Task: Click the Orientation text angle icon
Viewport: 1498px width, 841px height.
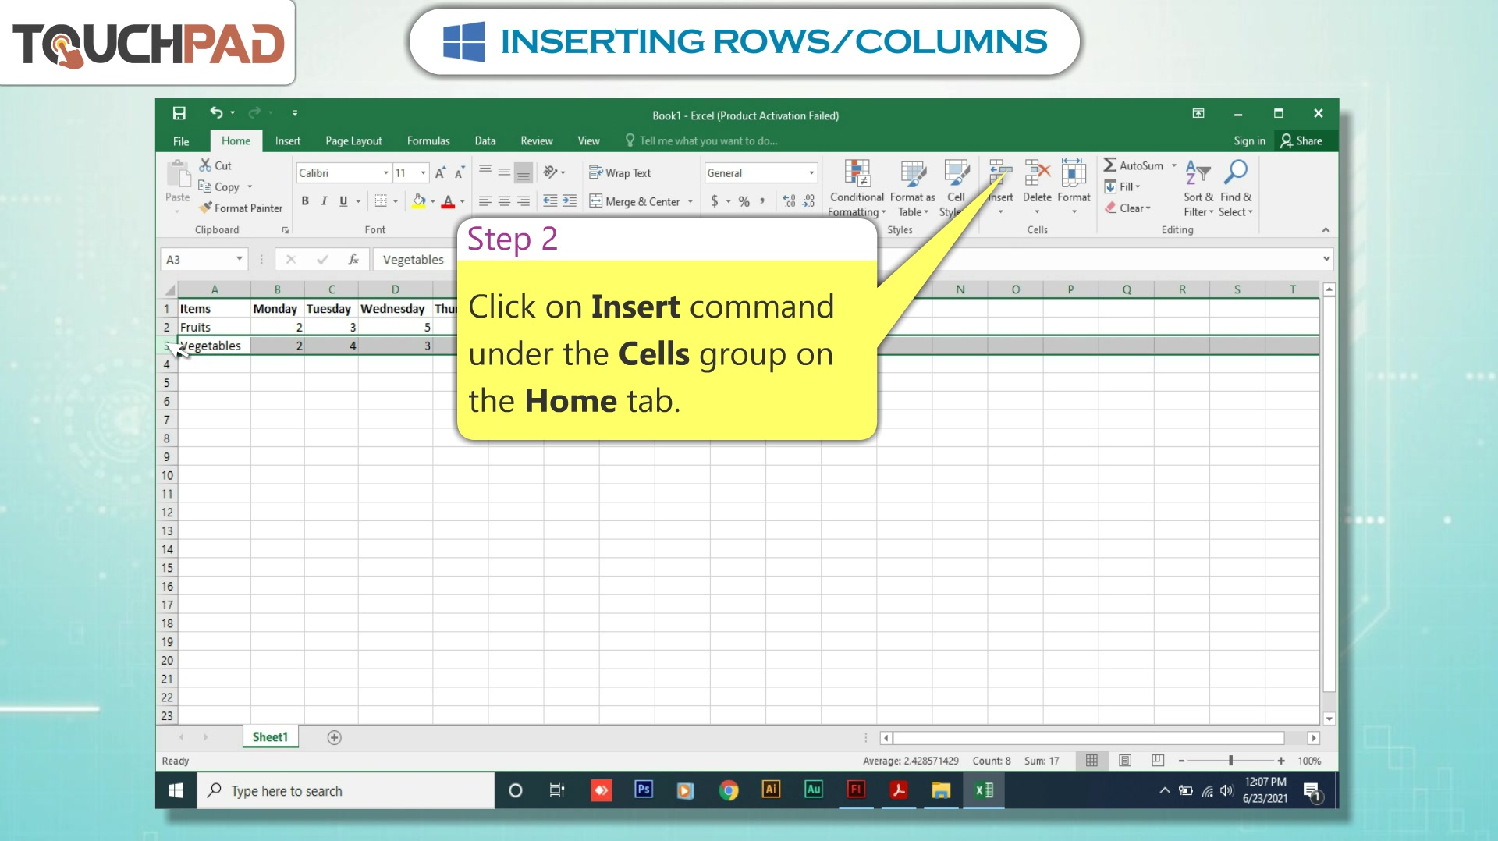Action: coord(550,172)
